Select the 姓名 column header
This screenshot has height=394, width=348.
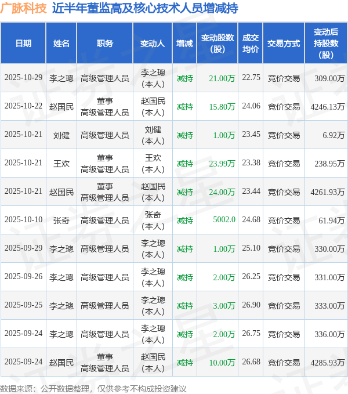(61, 43)
